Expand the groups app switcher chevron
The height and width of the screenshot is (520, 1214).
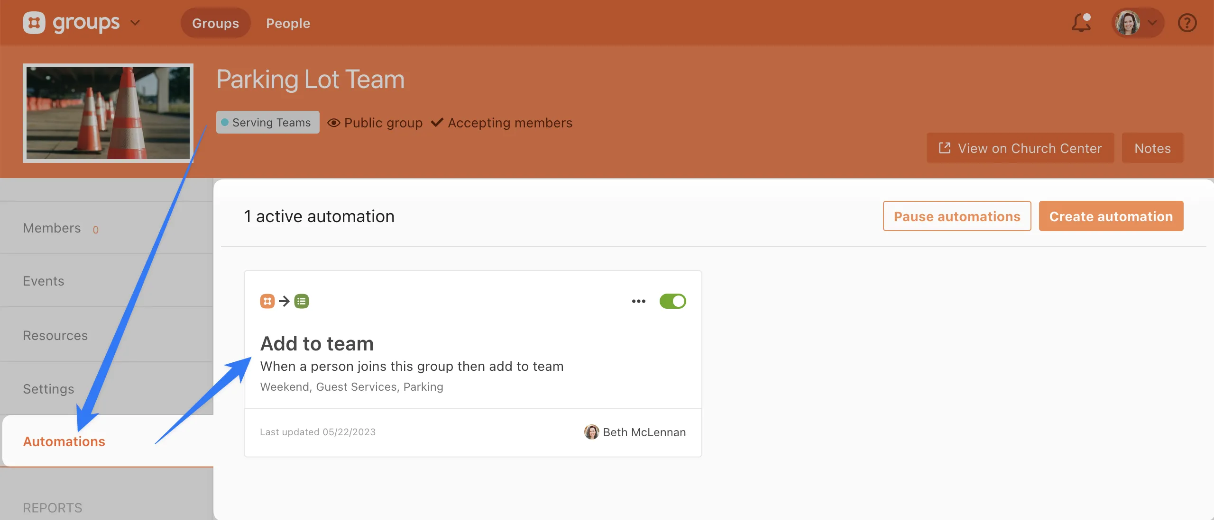[135, 23]
